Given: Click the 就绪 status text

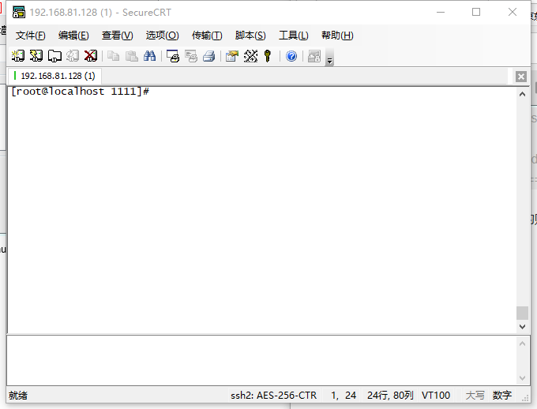Looking at the screenshot, I should (18, 396).
